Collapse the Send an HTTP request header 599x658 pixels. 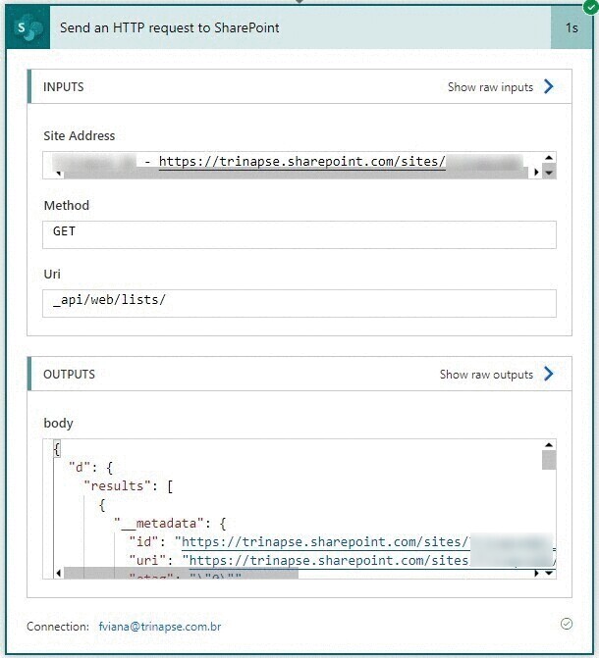(x=295, y=27)
